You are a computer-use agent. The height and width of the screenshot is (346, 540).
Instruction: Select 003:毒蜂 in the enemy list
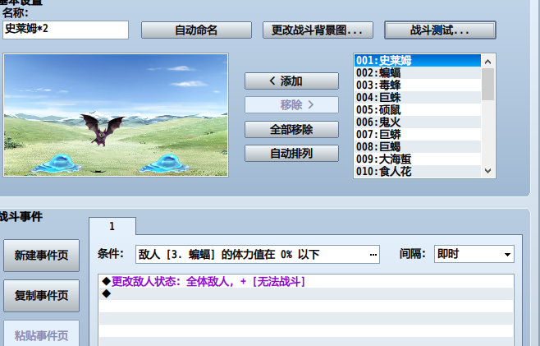[418, 85]
